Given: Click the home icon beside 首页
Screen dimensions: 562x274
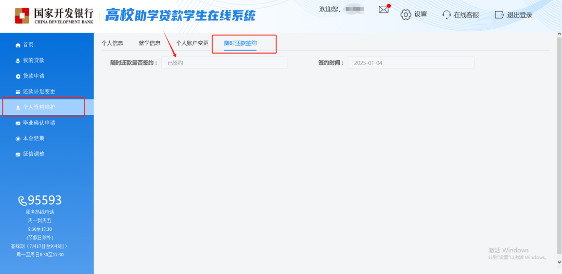Looking at the screenshot, I should pyautogui.click(x=18, y=45).
